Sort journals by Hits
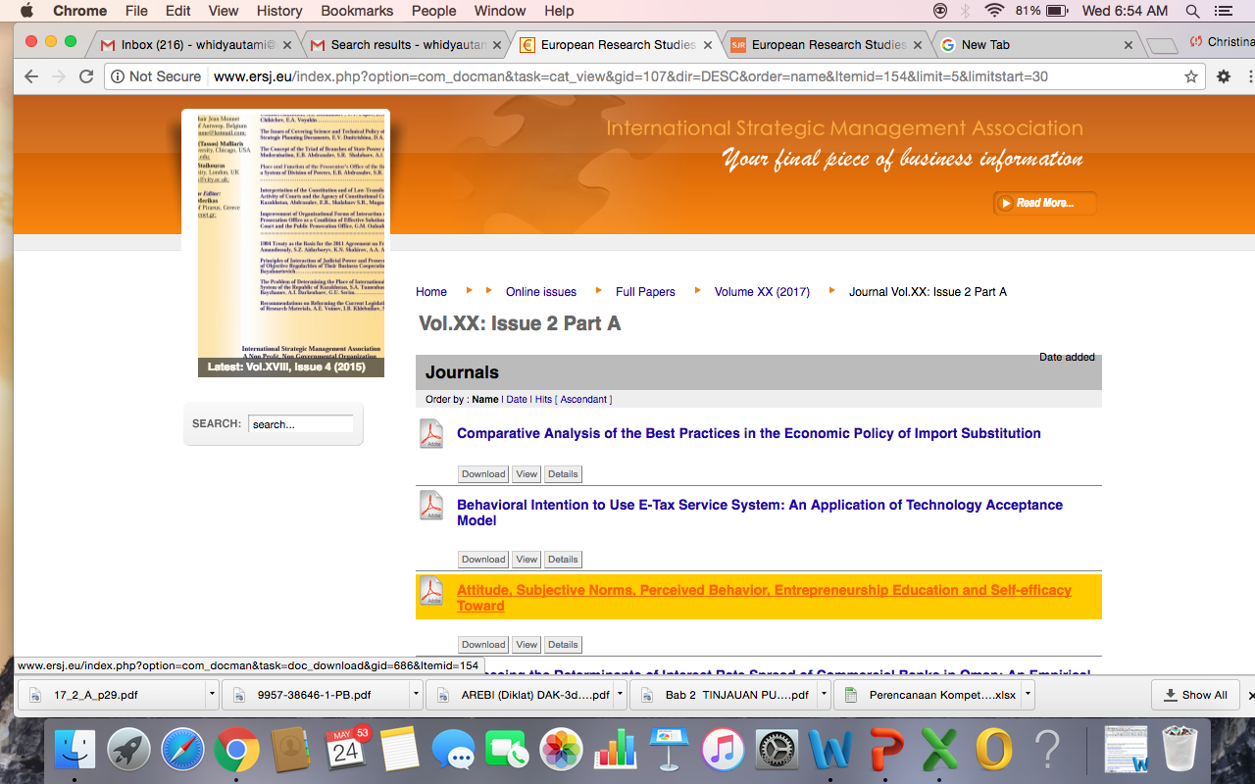The height and width of the screenshot is (784, 1255). coord(543,400)
